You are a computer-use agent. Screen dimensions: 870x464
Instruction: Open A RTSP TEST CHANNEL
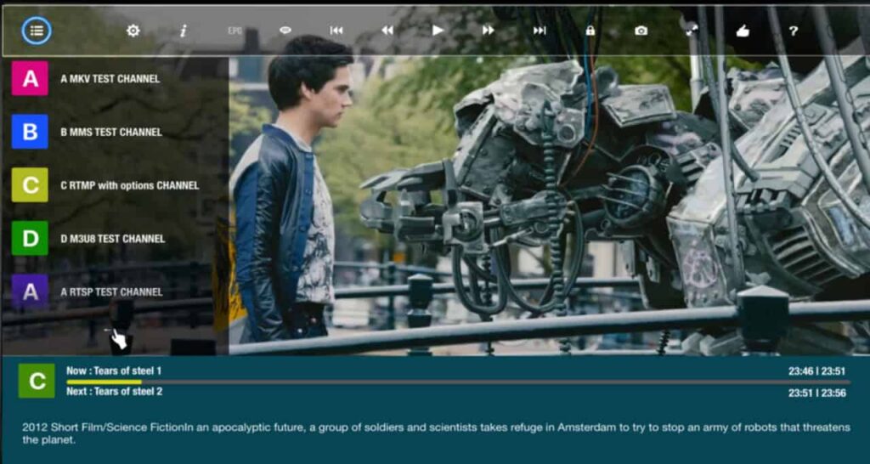coord(111,292)
